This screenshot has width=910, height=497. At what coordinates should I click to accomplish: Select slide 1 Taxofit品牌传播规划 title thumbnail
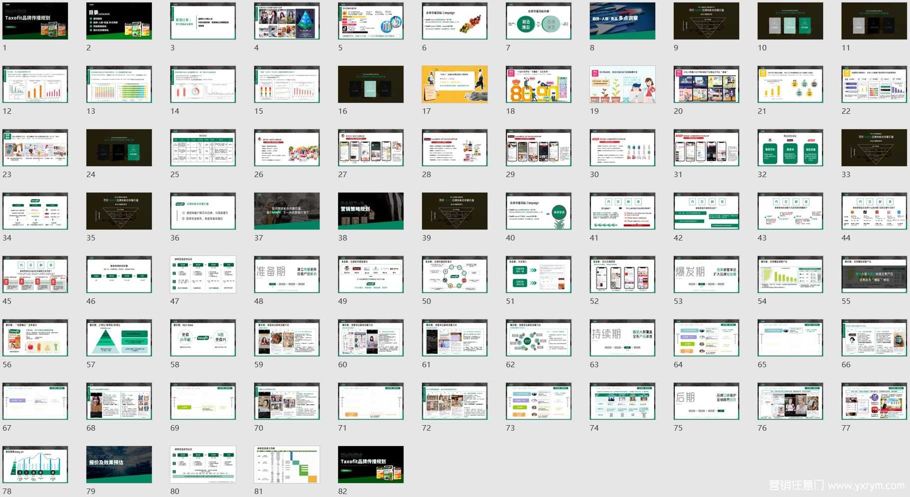35,21
